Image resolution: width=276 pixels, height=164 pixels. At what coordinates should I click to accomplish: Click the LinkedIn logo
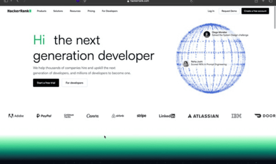[167, 116]
